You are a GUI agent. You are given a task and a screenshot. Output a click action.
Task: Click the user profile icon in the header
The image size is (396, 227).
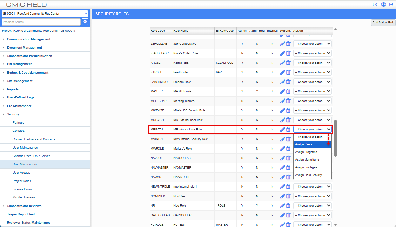tap(383, 4)
